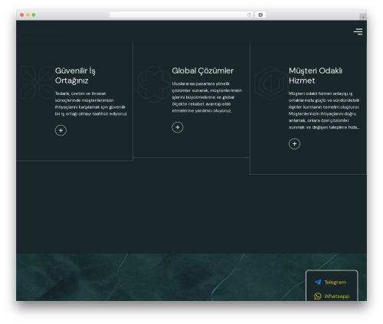The width and height of the screenshot is (383, 324).
Task: Click the four-leaf icon beside Güvenilir İş Ortağınız
Action: tap(38, 82)
